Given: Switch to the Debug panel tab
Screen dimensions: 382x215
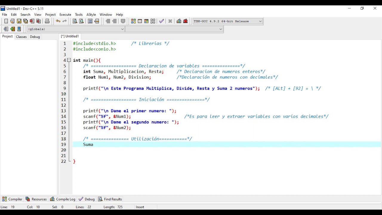Looking at the screenshot, I should 35,37.
